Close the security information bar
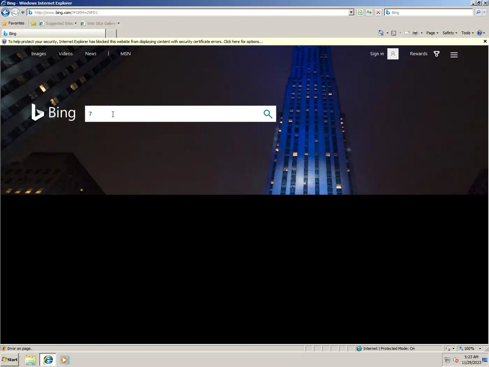Image resolution: width=489 pixels, height=367 pixels. click(x=485, y=41)
